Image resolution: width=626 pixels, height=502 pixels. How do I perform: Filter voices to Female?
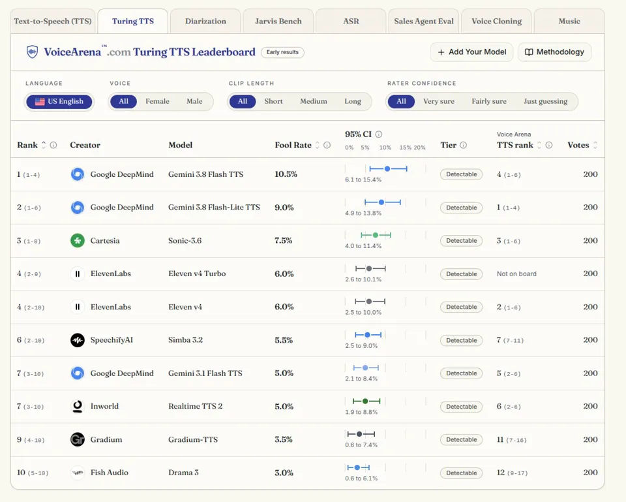[157, 102]
